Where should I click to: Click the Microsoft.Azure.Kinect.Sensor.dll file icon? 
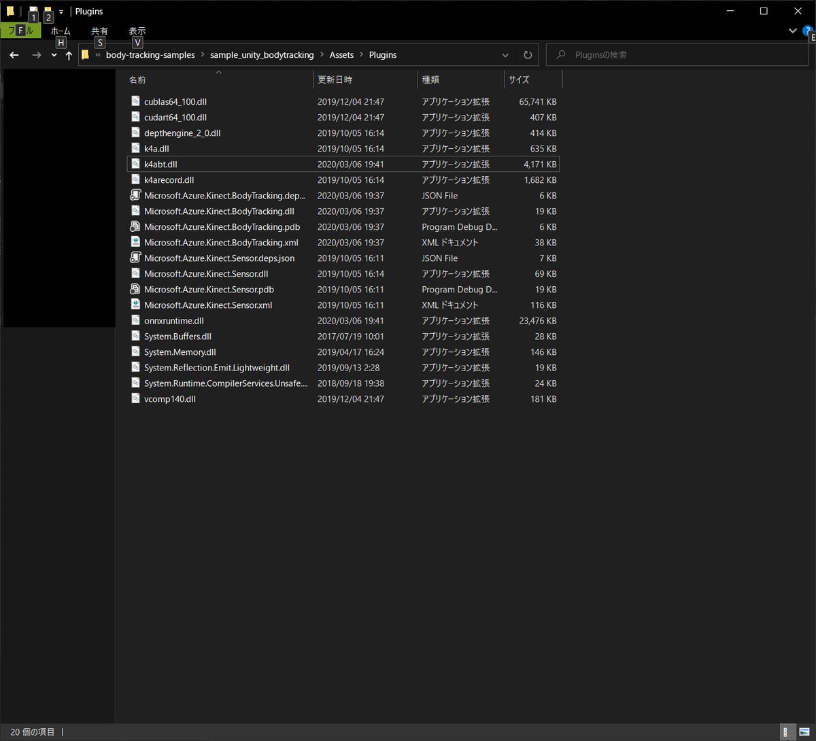(x=135, y=273)
